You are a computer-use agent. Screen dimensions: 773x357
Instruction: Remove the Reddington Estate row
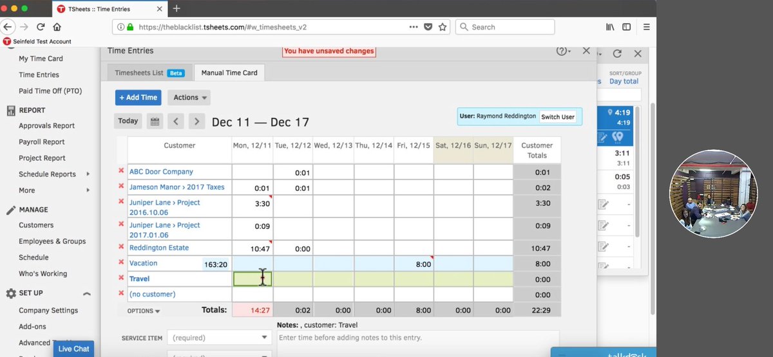pyautogui.click(x=121, y=247)
